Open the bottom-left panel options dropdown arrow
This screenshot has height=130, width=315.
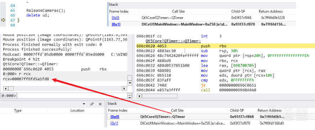pyautogui.click(x=84, y=104)
